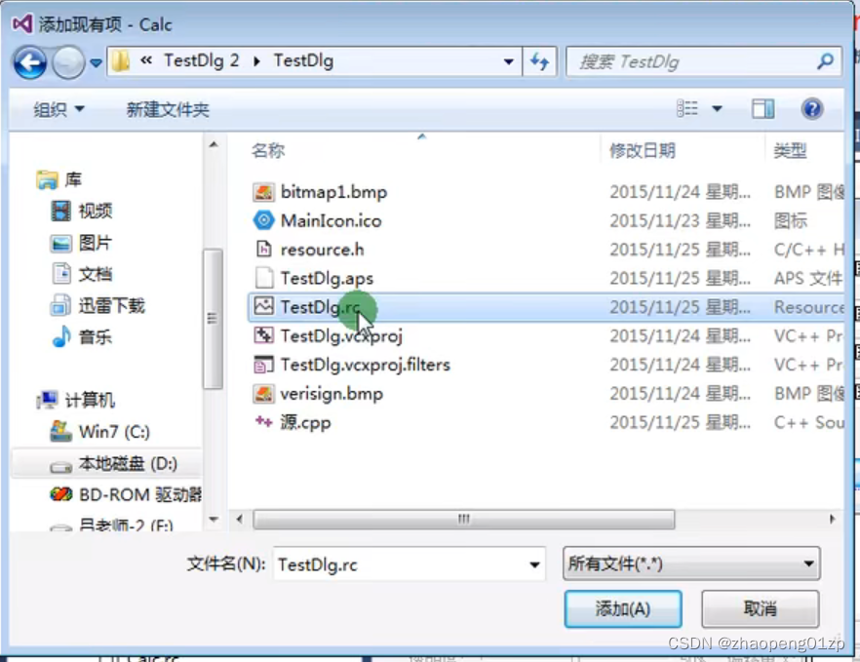The image size is (860, 662).
Task: Click 新建文件夹 in the toolbar
Action: point(168,110)
